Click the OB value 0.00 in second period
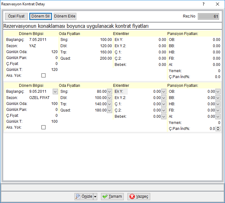 pos(211,92)
